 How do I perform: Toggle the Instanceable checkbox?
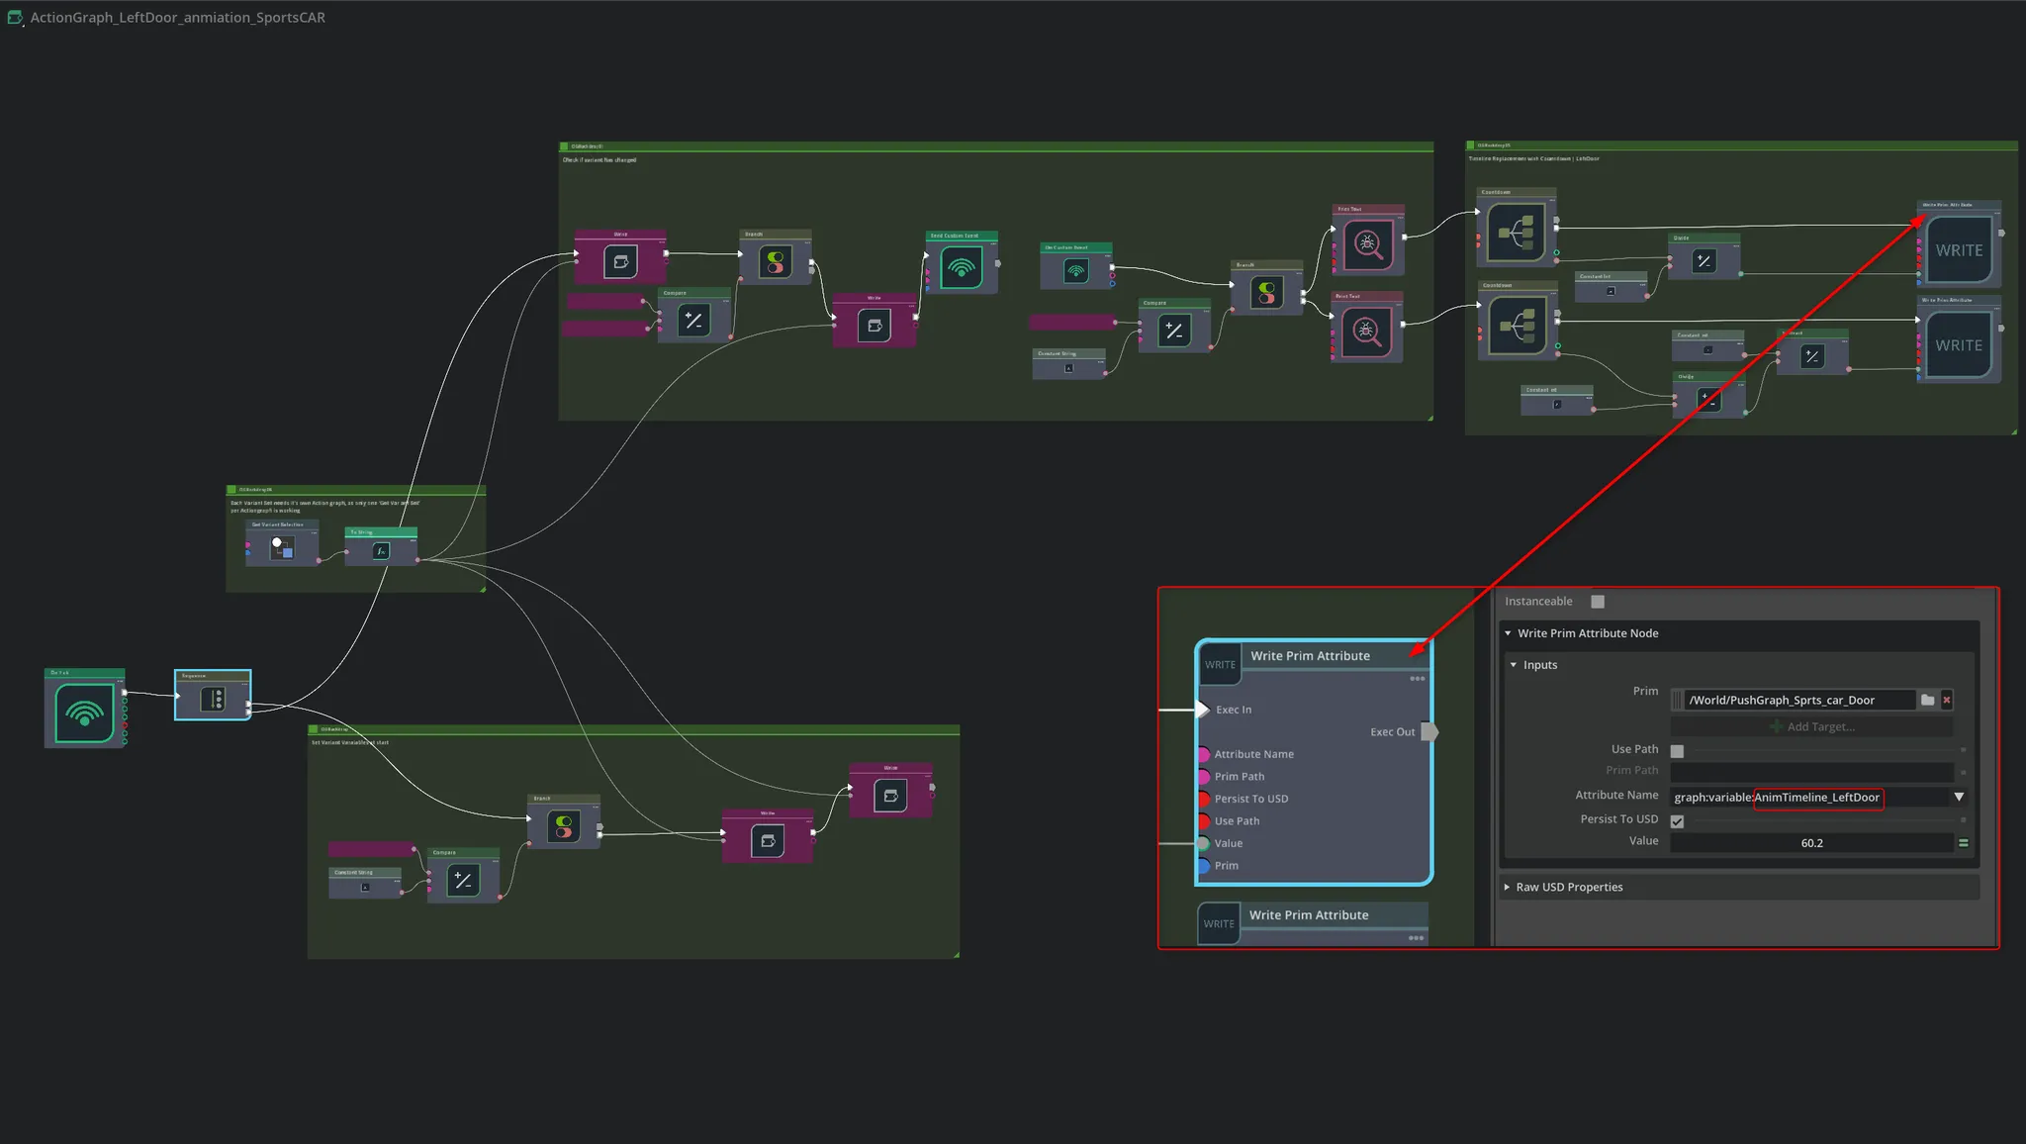[x=1598, y=602]
